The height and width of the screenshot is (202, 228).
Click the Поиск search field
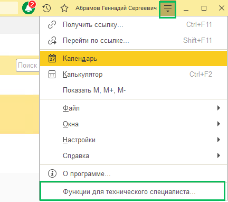(x=27, y=66)
